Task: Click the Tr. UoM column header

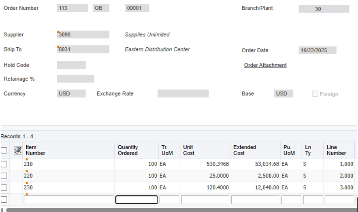Action: click(169, 150)
